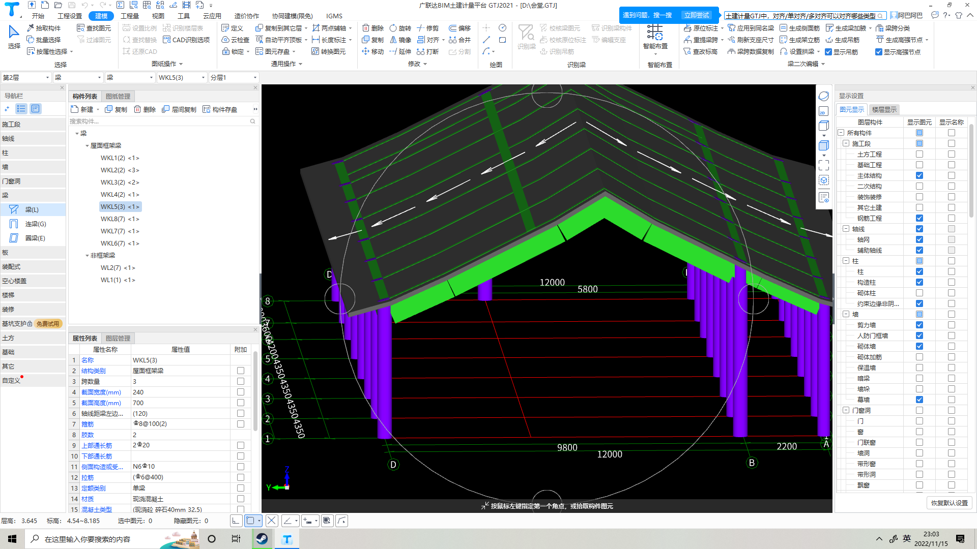Screen dimensions: 977x549
Task: Click the 原位标注 icon
Action: 687,28
